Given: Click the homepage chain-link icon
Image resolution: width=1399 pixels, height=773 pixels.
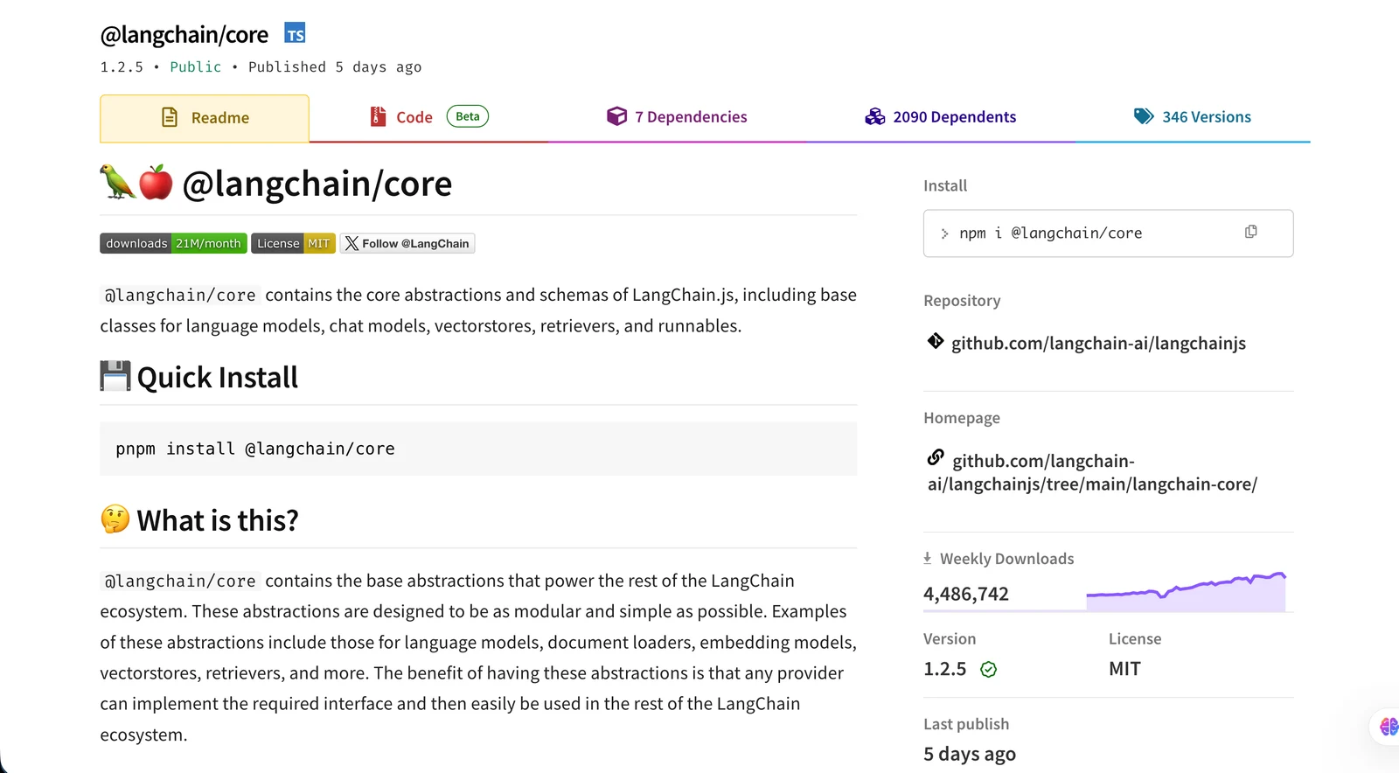Looking at the screenshot, I should [935, 457].
